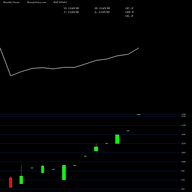Click the 'Monthly Charts' title text
The height and width of the screenshot is (192, 192).
click(x=11, y=2)
